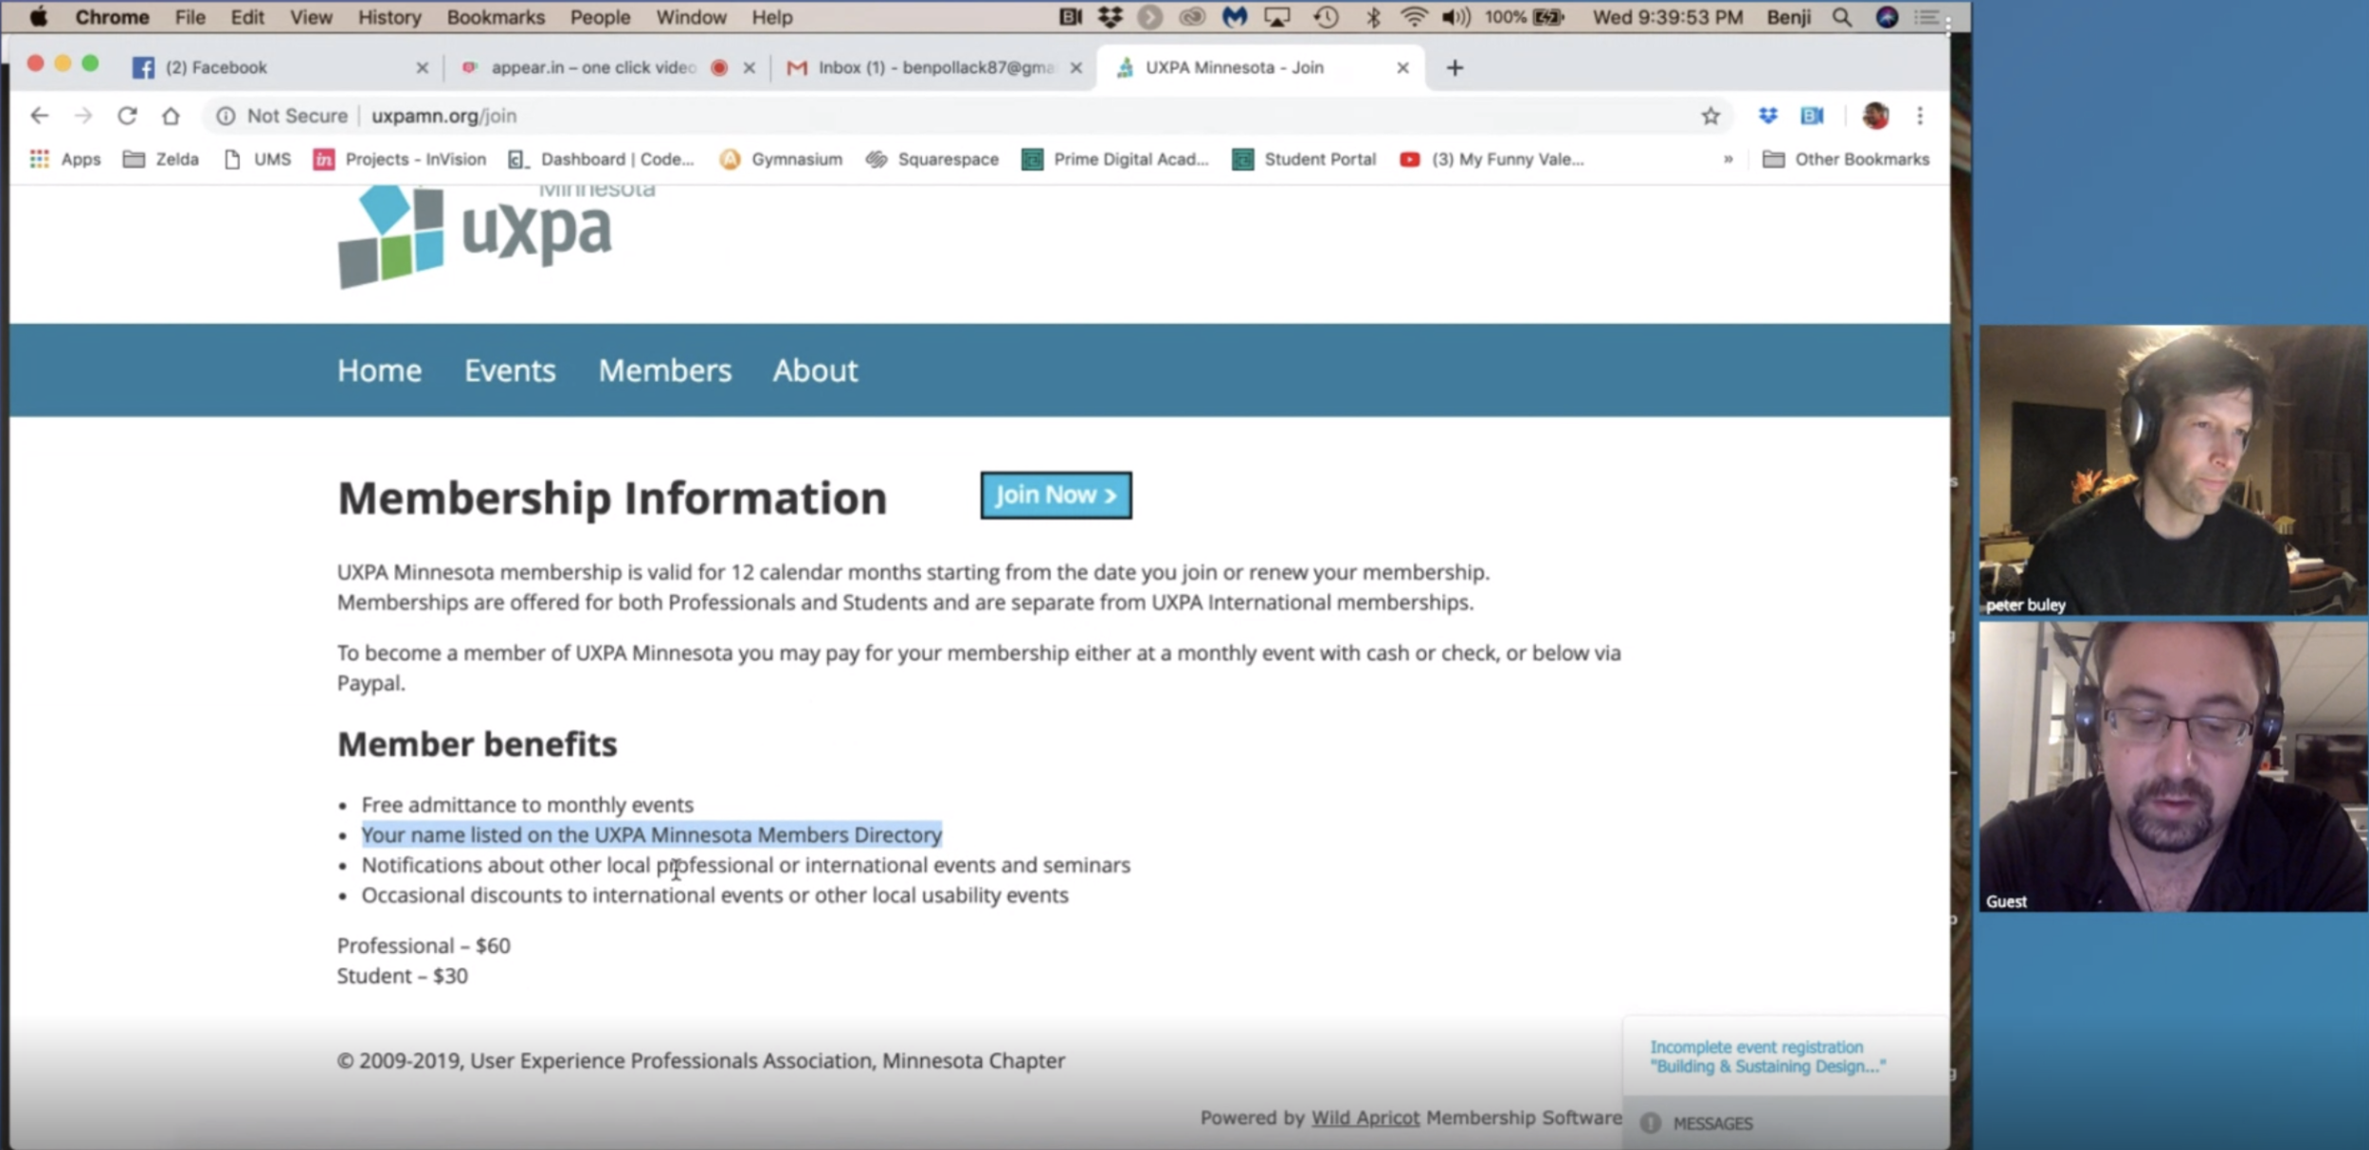Click the Bluetooth status icon
Image resolution: width=2369 pixels, height=1150 pixels.
(x=1372, y=17)
